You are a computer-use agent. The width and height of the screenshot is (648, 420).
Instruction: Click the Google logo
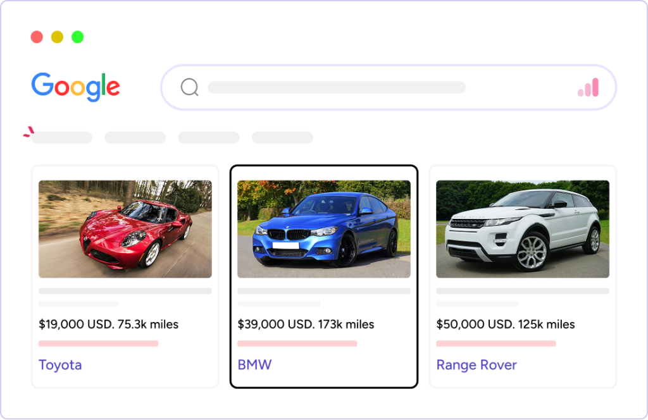pos(75,87)
